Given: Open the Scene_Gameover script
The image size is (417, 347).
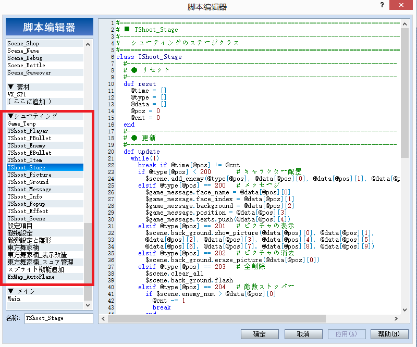Looking at the screenshot, I should 45,72.
